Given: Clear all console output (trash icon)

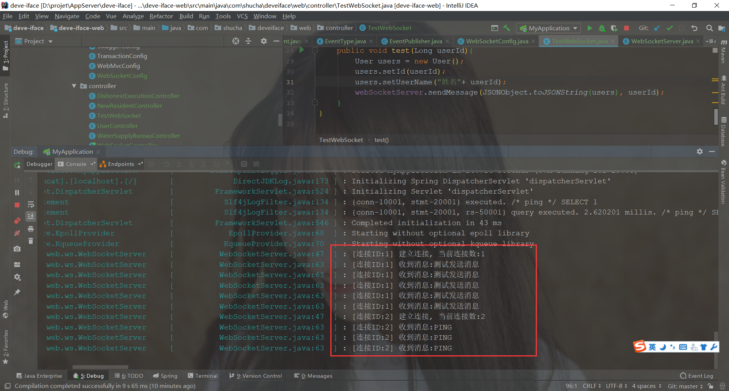Looking at the screenshot, I should coord(31,241).
